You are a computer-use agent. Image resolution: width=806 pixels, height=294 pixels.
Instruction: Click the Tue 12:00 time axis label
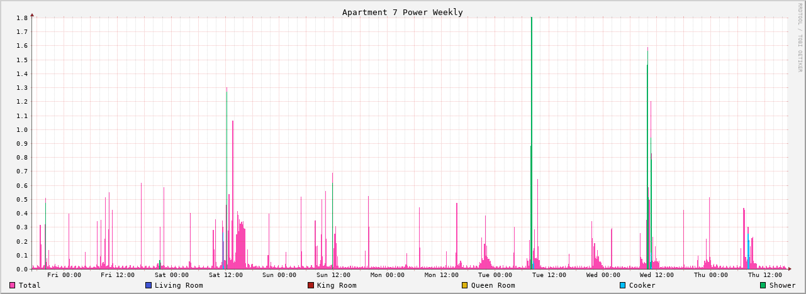point(549,275)
